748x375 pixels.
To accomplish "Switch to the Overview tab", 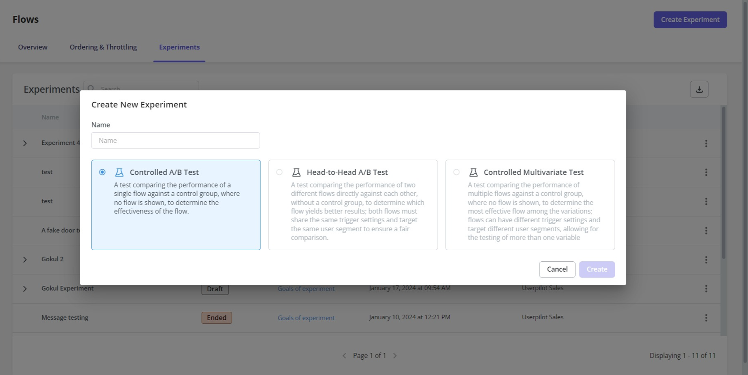I will pyautogui.click(x=33, y=47).
